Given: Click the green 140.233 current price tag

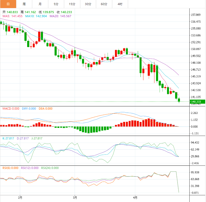Looking at the screenshot, I should [x=197, y=102].
